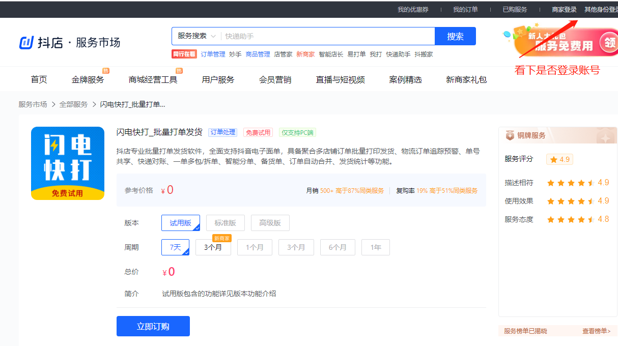
Task: Select the 抖搬家 hot keyword
Action: (424, 54)
